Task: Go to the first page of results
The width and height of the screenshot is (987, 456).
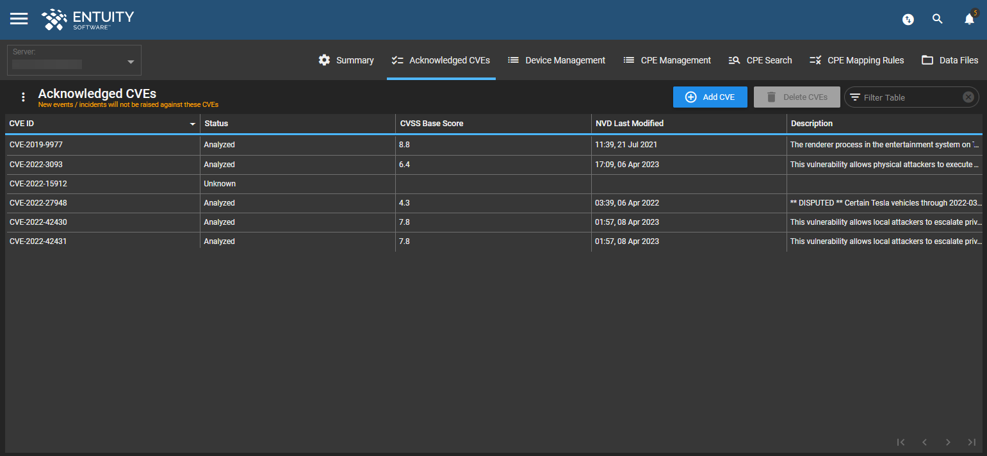Action: 901,442
